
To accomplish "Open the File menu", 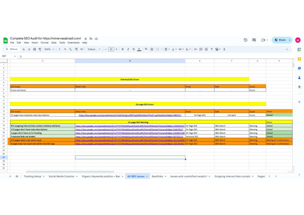I will [12, 43].
